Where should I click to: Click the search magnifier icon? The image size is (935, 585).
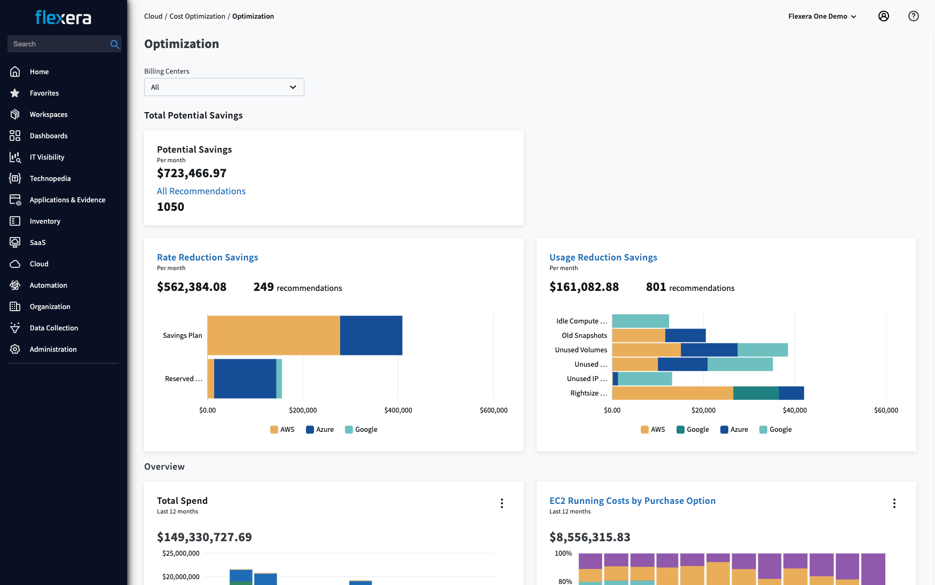pyautogui.click(x=114, y=44)
